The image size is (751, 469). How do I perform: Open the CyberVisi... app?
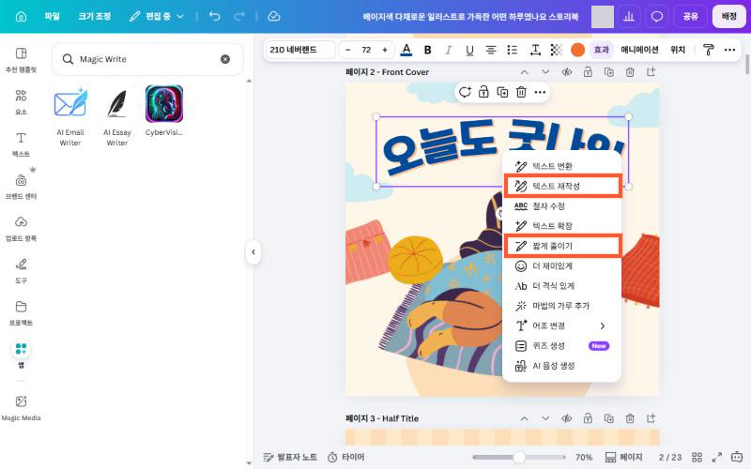coord(163,111)
